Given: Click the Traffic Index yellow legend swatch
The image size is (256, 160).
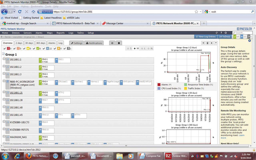Looking at the screenshot, I should [186, 88].
